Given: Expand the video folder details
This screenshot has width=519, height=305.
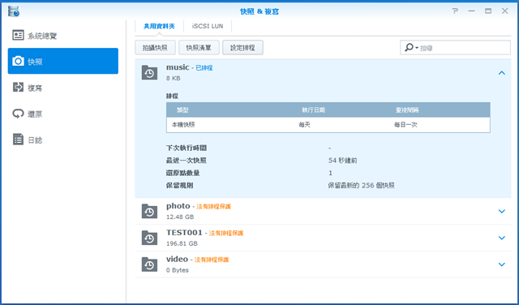Looking at the screenshot, I should (501, 264).
